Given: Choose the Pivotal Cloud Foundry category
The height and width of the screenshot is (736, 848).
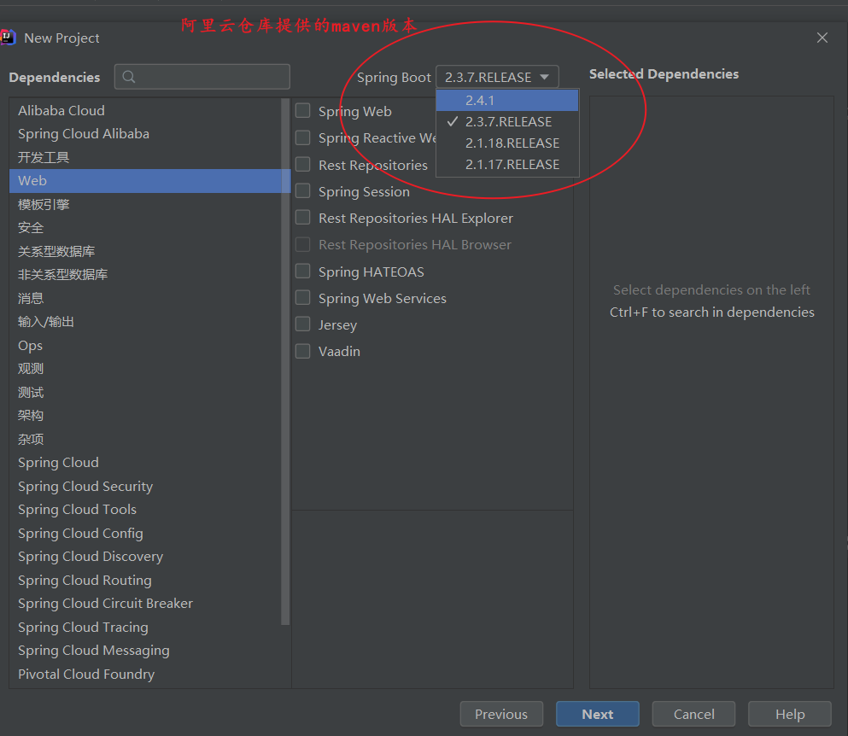Looking at the screenshot, I should 145,675.
